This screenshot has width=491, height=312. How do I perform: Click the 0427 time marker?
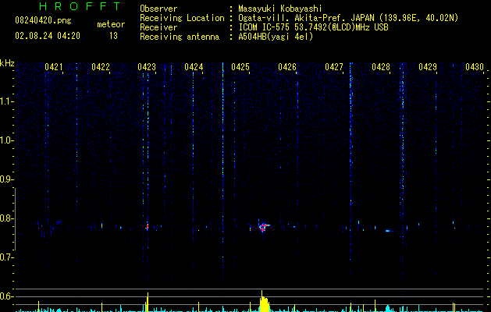pyautogui.click(x=334, y=66)
